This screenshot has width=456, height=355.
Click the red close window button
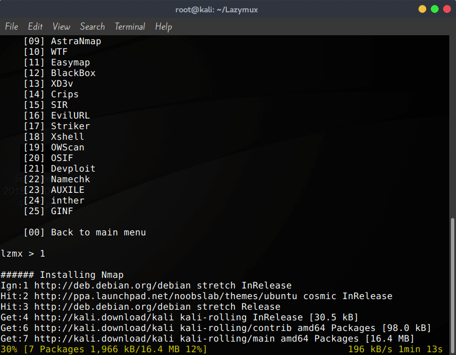click(x=447, y=10)
